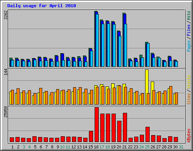Select the day 20 red KBytes bar
Image resolution: width=193 pixels, height=151 pixels.
click(119, 131)
